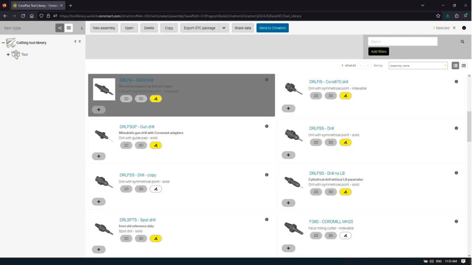Open F360 - COROMILL MH20 link
This screenshot has width=472, height=265.
pos(331,222)
